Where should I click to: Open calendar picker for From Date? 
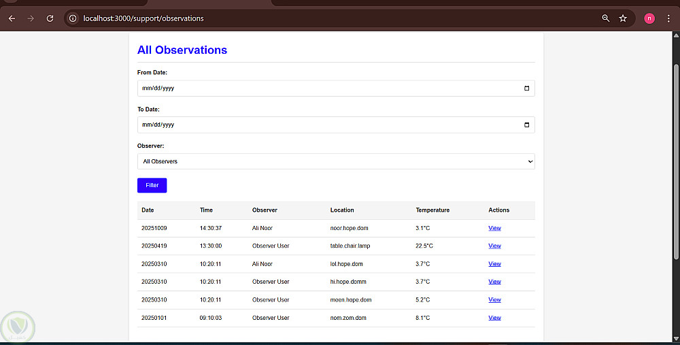[x=526, y=88]
